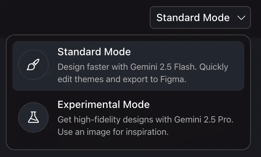Viewport: 261px width, 157px height.
Task: Click the 'Get high-fidelity designs' description
Action: point(145,120)
